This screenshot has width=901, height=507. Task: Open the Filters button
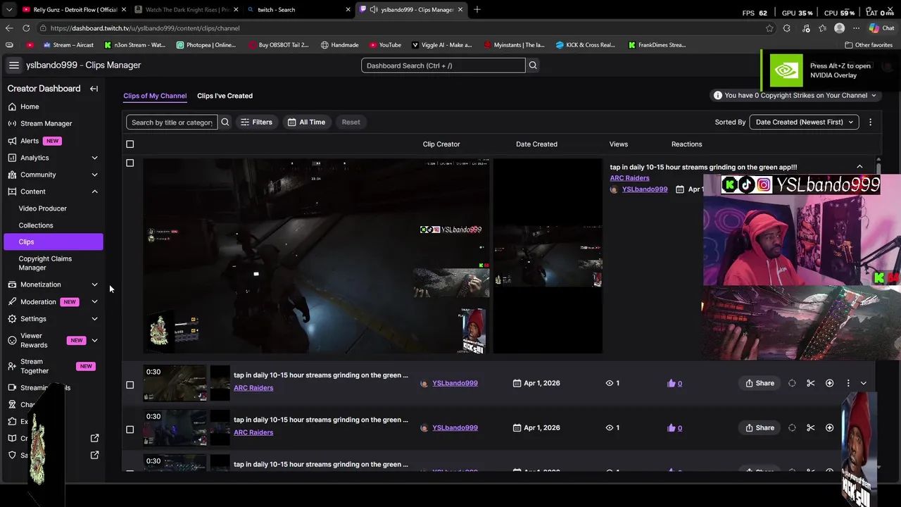click(256, 122)
